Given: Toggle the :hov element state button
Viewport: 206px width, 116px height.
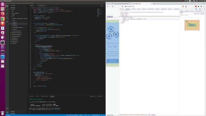Looking at the screenshot, I should [195, 14].
